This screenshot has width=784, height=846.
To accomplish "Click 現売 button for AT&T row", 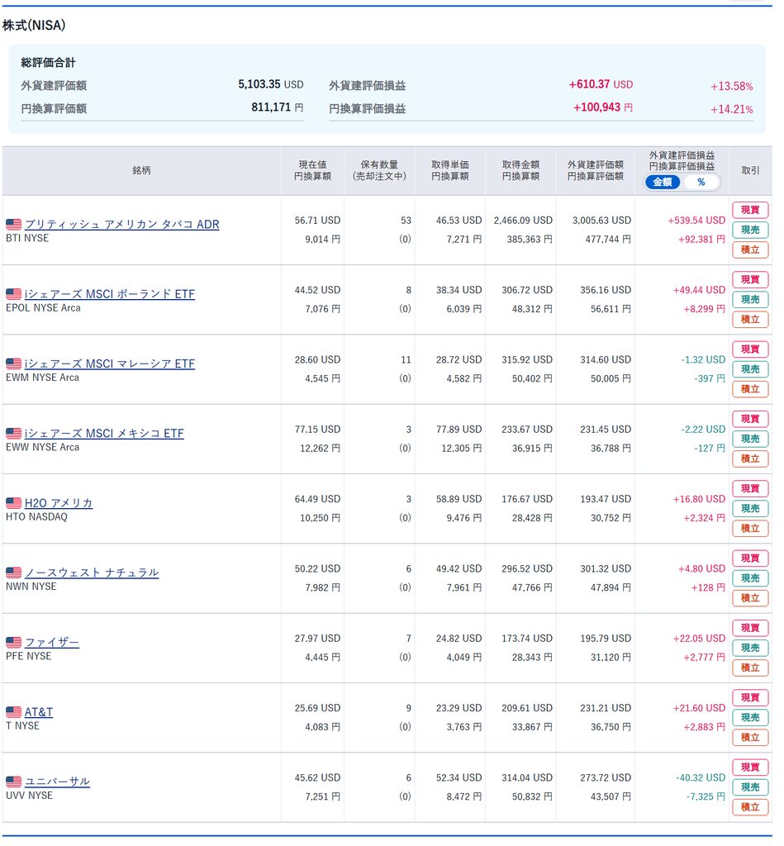I will (x=750, y=717).
